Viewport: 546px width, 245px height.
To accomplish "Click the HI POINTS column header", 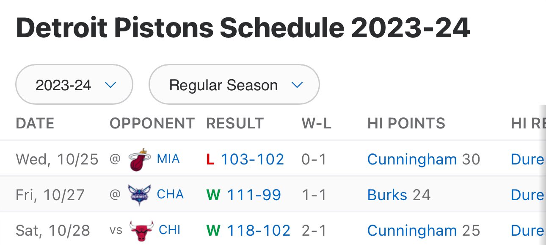I will tap(406, 123).
